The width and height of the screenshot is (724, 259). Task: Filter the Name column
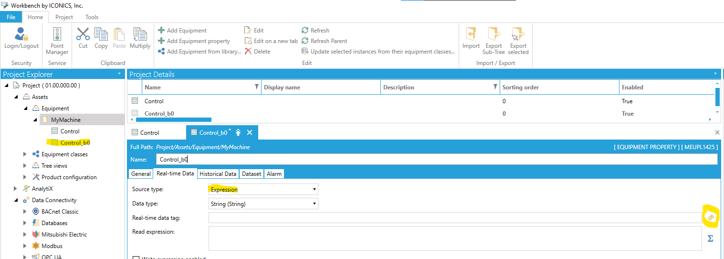256,87
